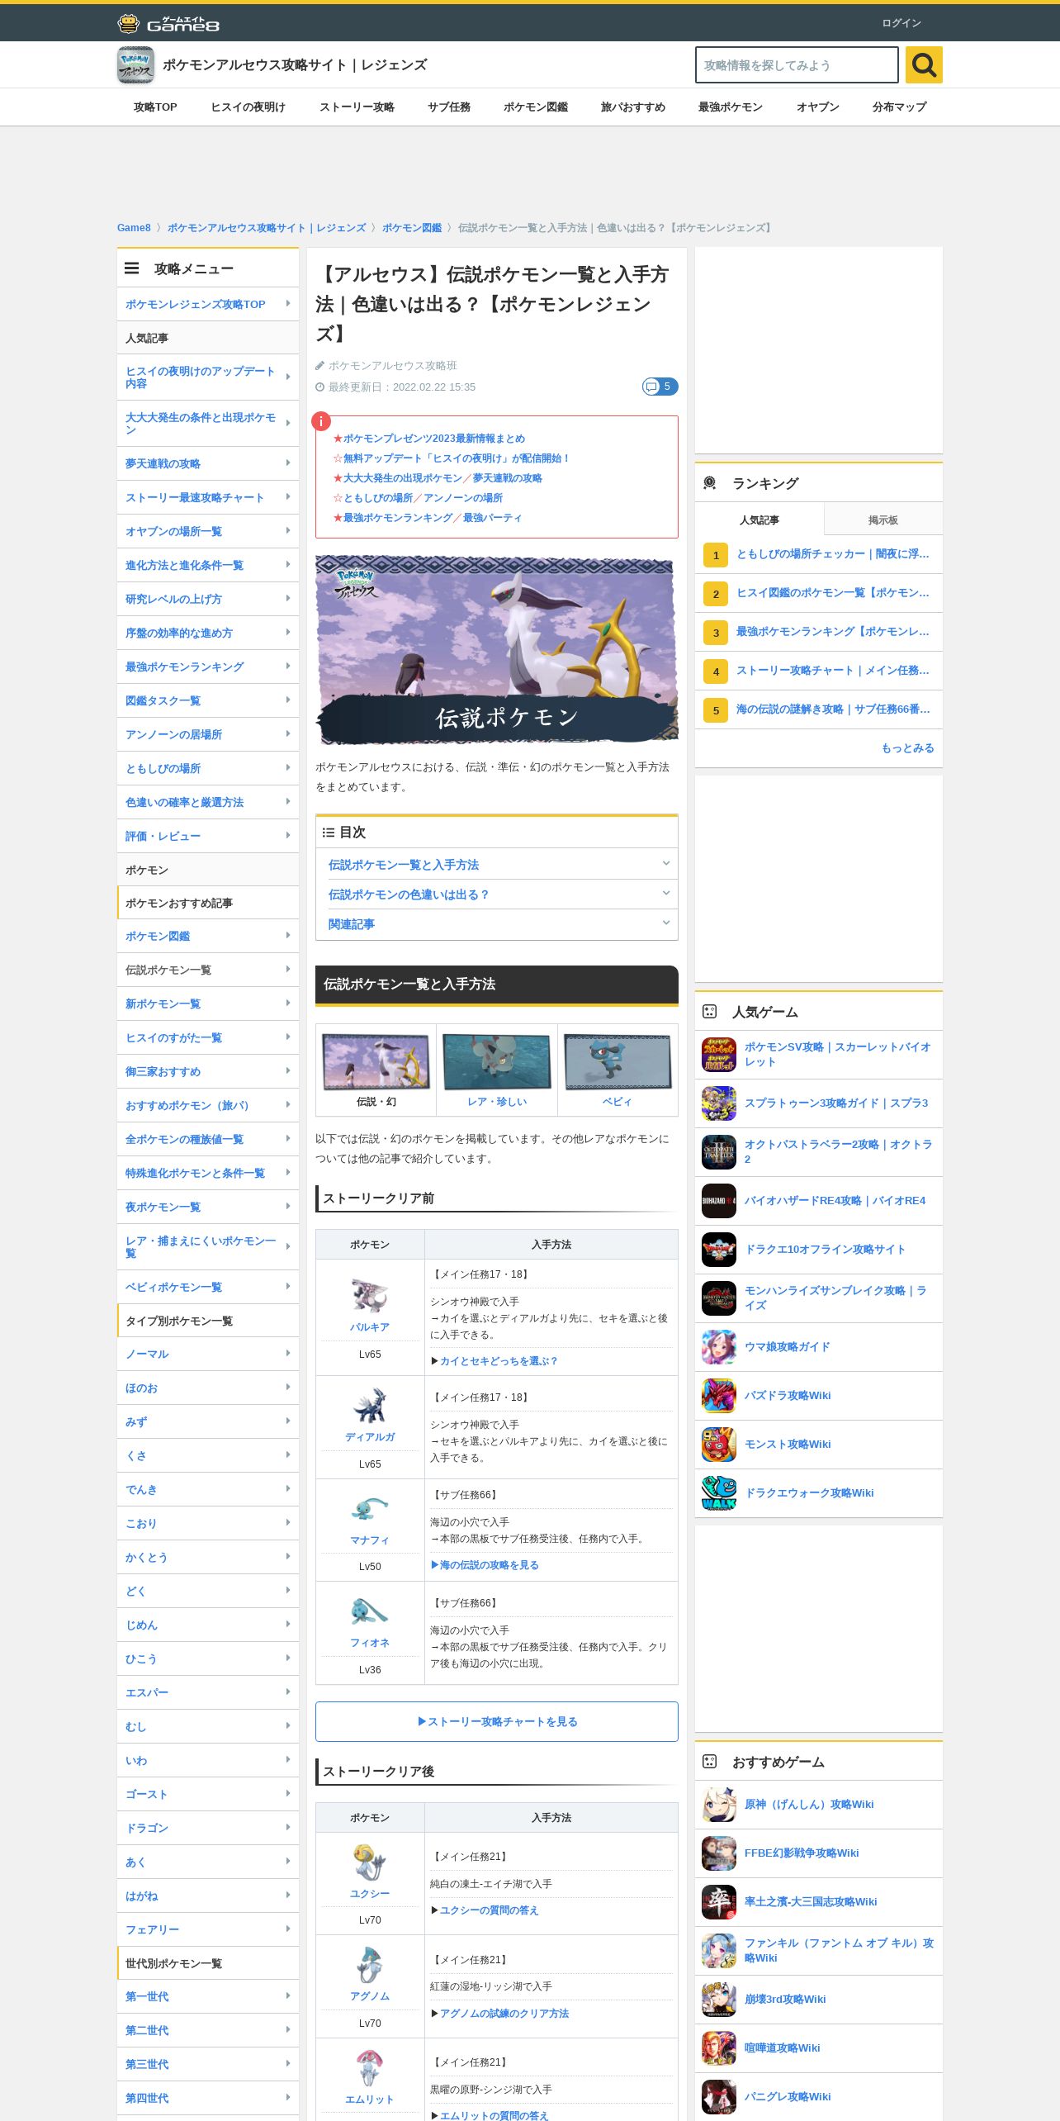This screenshot has height=2121, width=1060.
Task: Click the Uxie sprite icon
Action: coord(369,1862)
